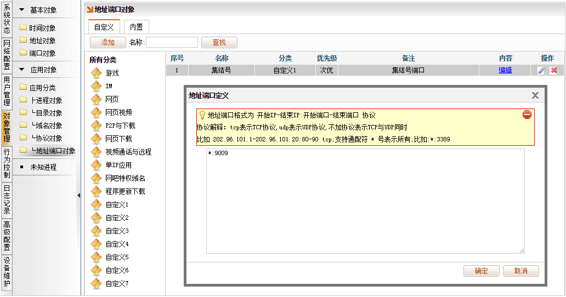Select the 自定义1 category diamond icon
Viewport: 566px width, 297px height.
tap(97, 205)
